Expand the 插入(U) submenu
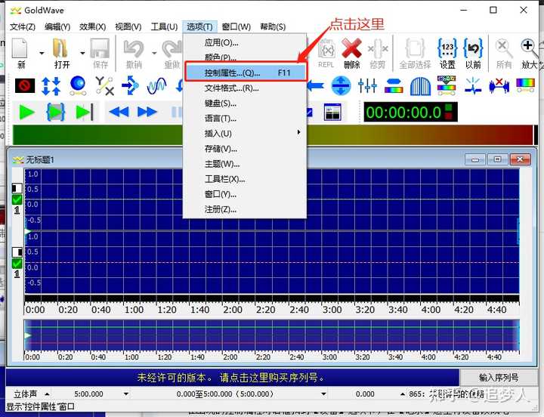Viewport: 544px width, 417px height. (245, 134)
